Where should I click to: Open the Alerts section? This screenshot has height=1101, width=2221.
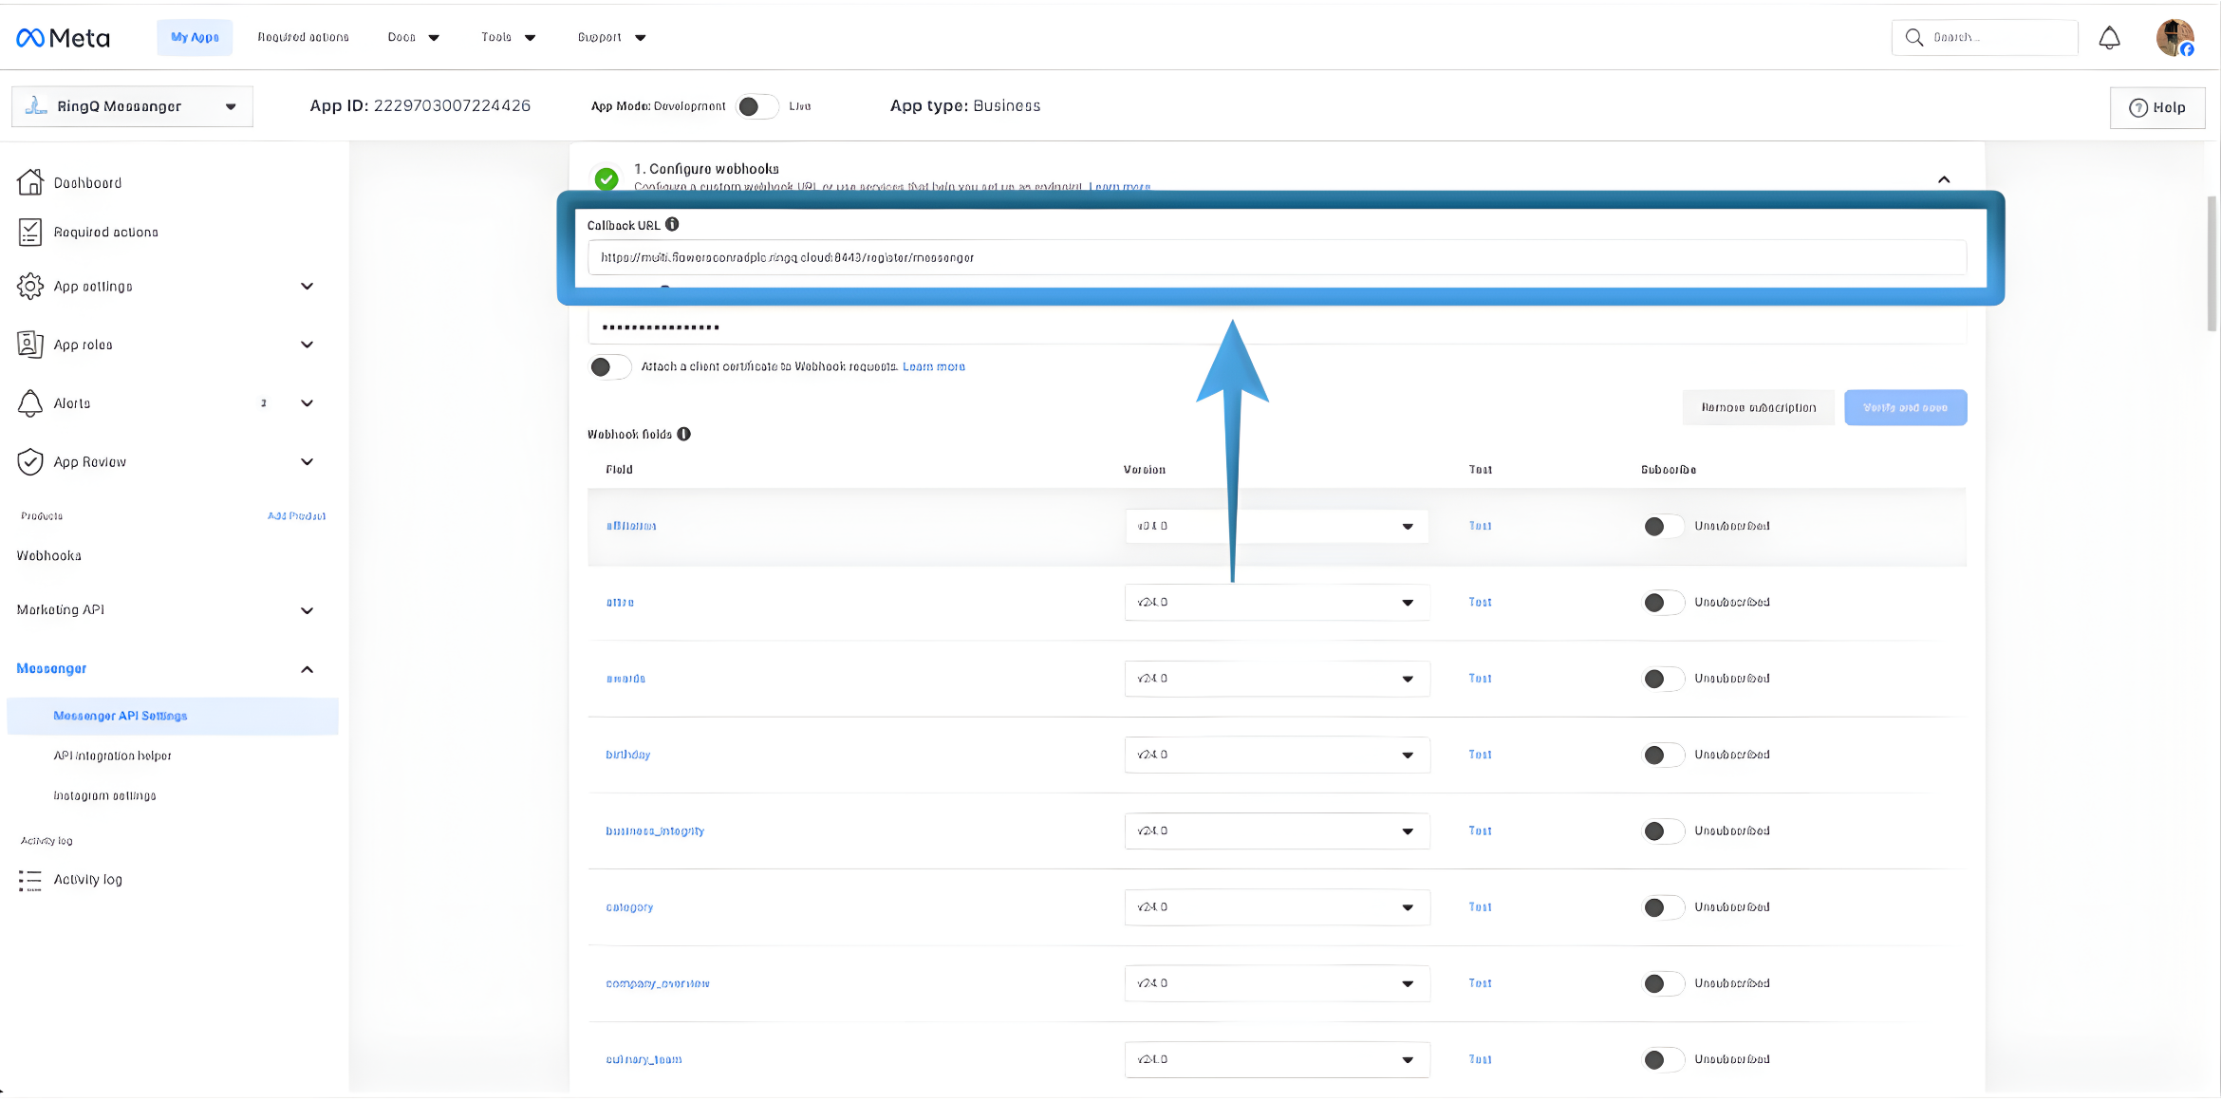click(x=74, y=402)
